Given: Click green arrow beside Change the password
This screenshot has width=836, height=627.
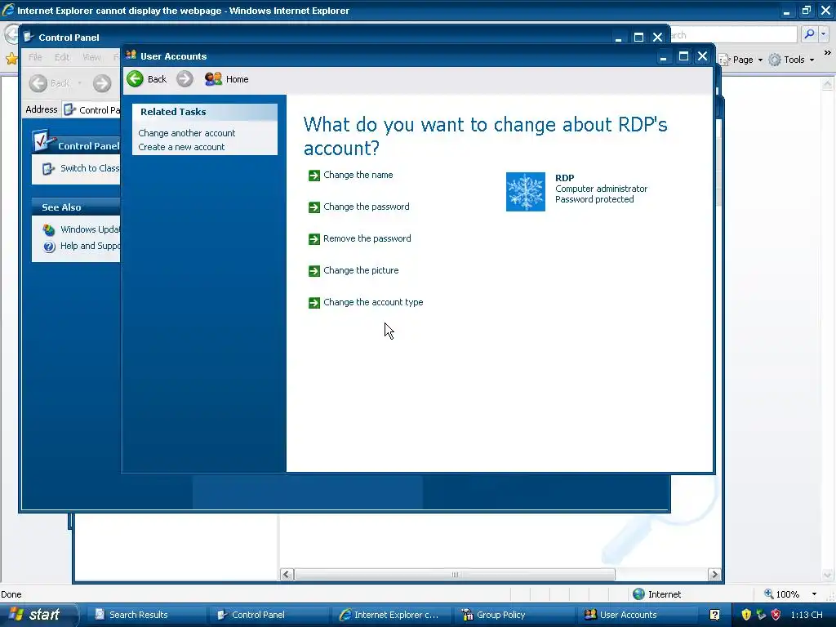Looking at the screenshot, I should point(314,207).
